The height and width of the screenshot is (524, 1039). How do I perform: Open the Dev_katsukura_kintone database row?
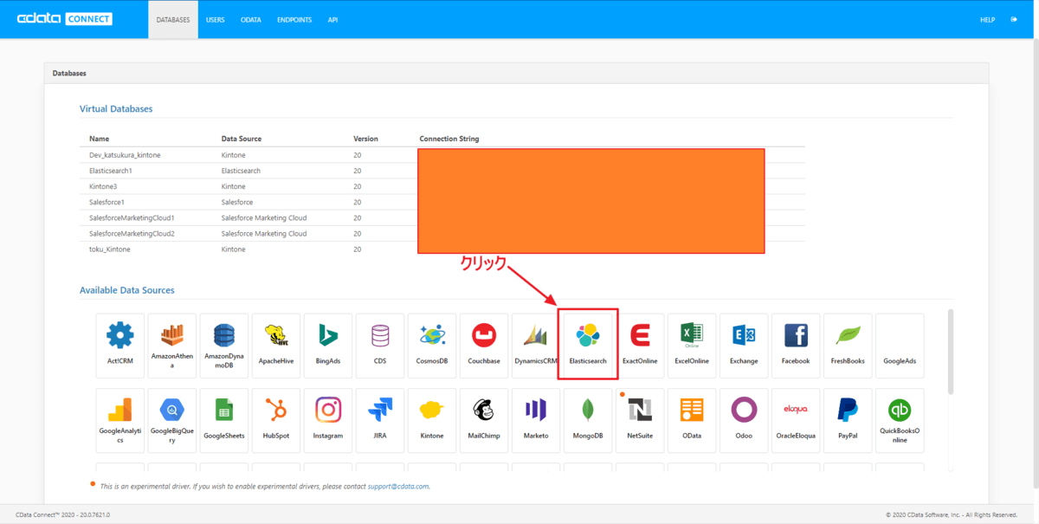pos(442,155)
